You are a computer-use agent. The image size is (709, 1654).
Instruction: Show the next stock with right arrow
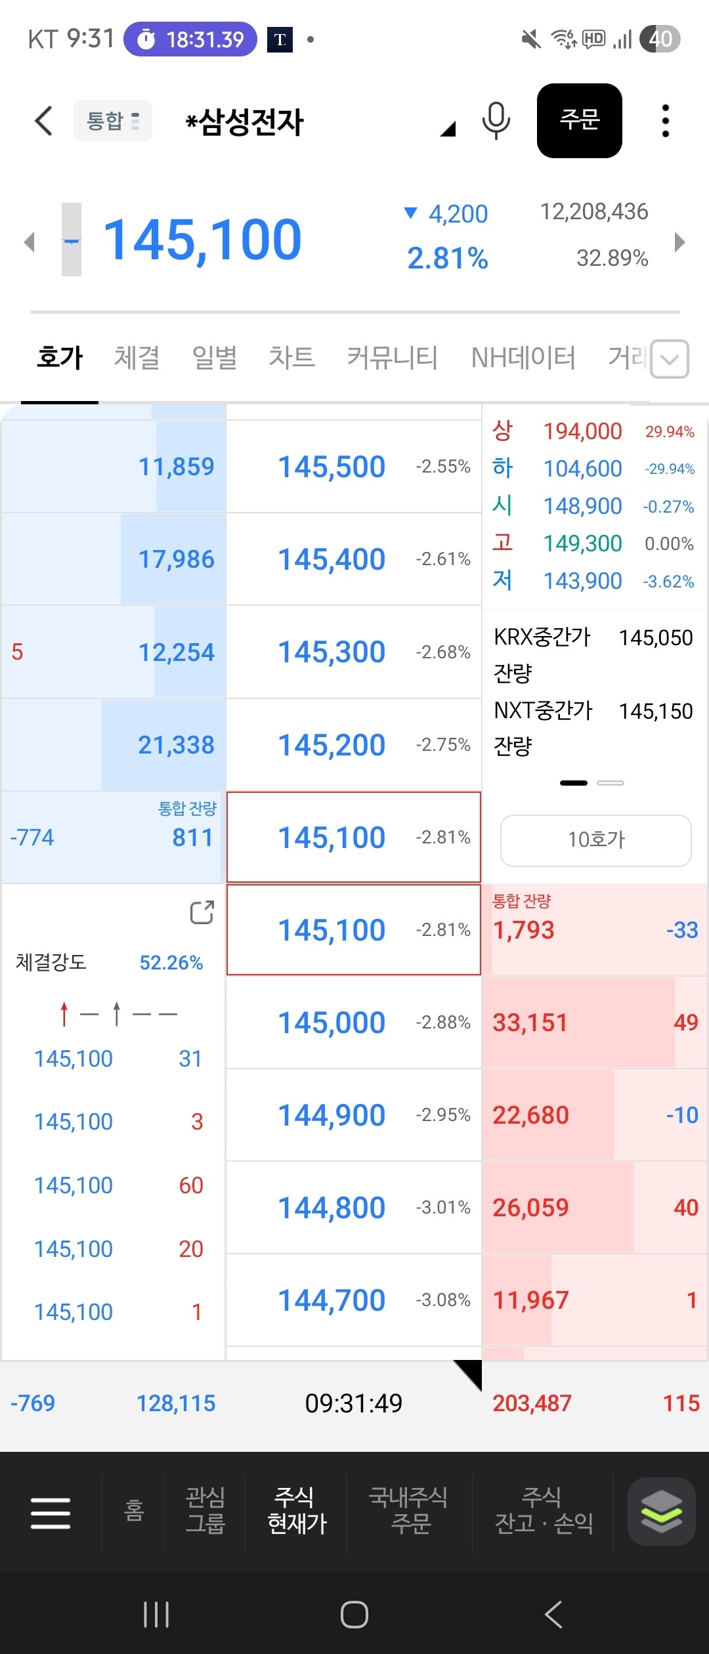[680, 242]
